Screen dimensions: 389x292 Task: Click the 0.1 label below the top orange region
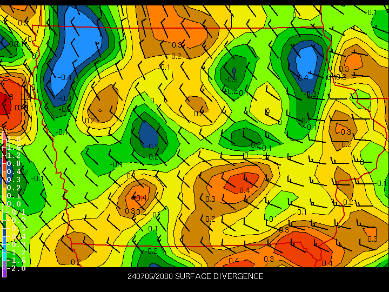tap(165, 67)
